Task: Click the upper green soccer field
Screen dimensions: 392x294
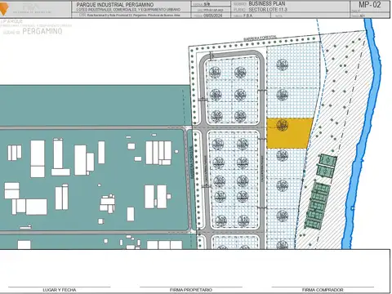Action: point(328,160)
